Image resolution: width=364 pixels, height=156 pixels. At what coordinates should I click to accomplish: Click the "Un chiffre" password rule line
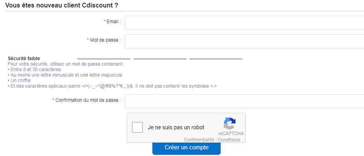pyautogui.click(x=20, y=81)
